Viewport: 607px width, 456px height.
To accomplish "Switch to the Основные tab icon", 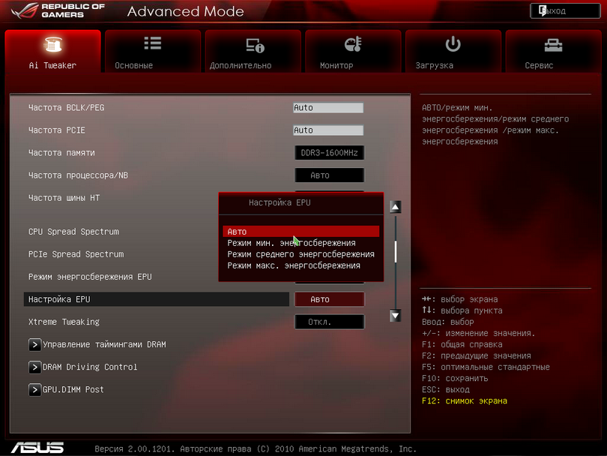I will point(152,45).
